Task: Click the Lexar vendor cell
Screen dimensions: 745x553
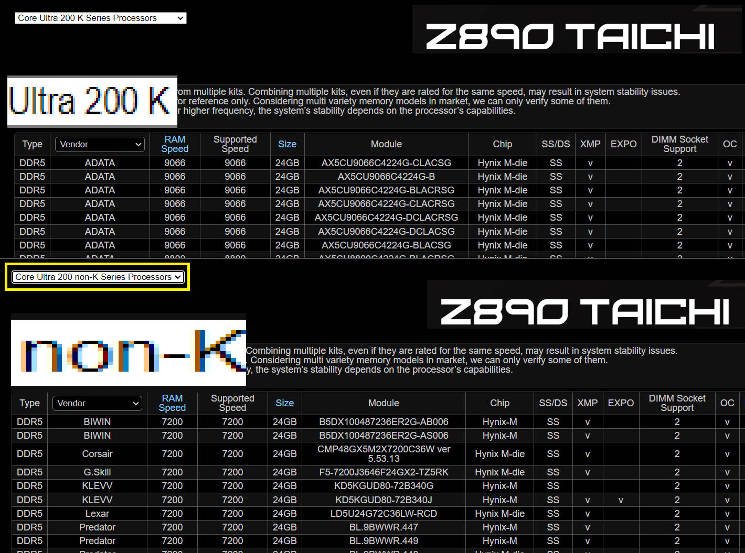Action: (x=97, y=514)
